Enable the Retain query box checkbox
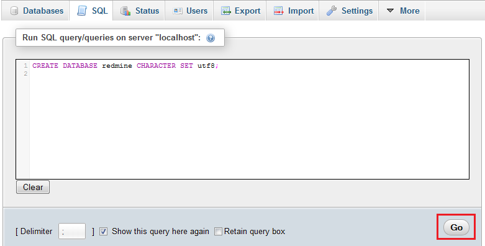The width and height of the screenshot is (485, 246). click(219, 232)
